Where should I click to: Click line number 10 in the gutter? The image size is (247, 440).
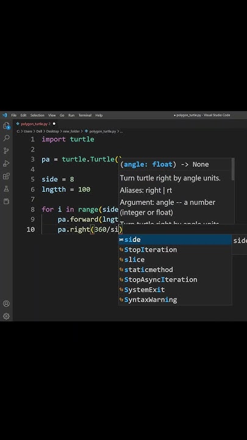pyautogui.click(x=30, y=229)
